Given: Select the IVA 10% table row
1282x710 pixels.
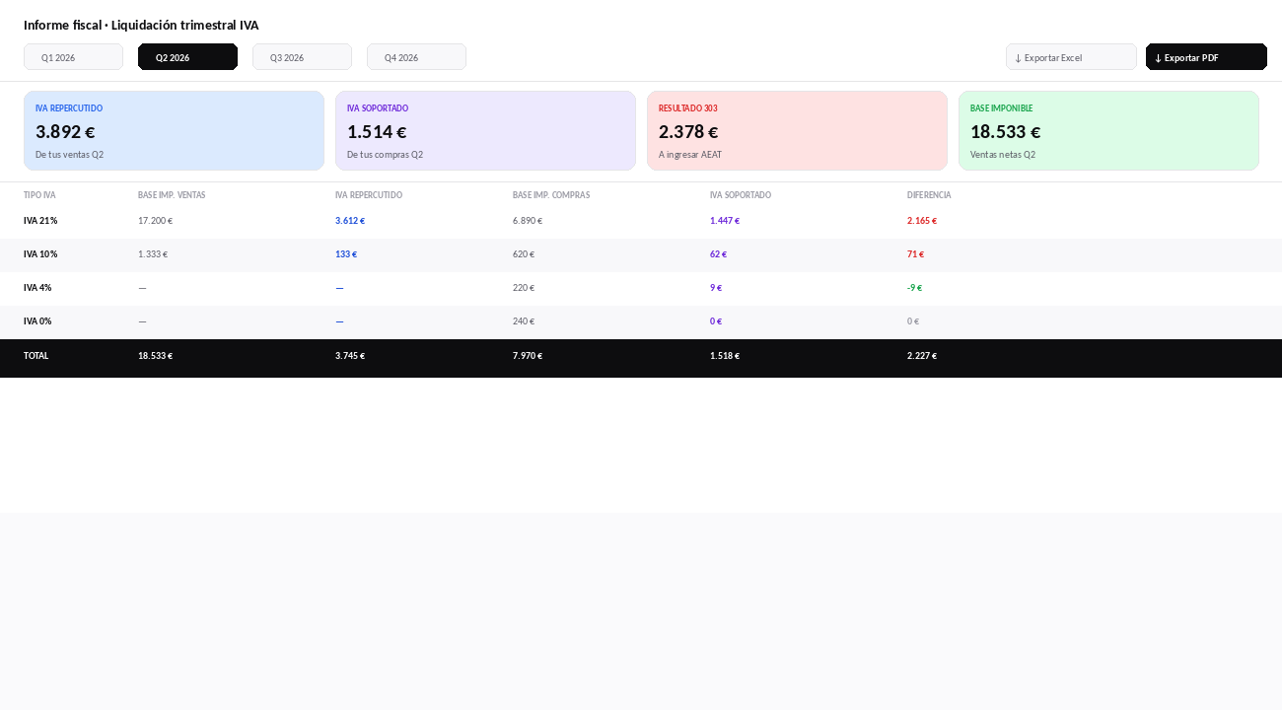Looking at the screenshot, I should pos(641,254).
